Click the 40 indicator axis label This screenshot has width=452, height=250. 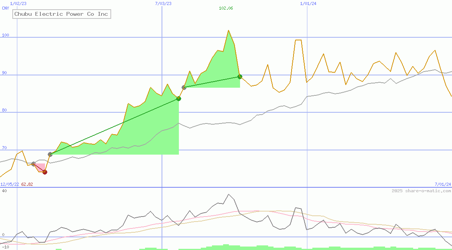4,190
